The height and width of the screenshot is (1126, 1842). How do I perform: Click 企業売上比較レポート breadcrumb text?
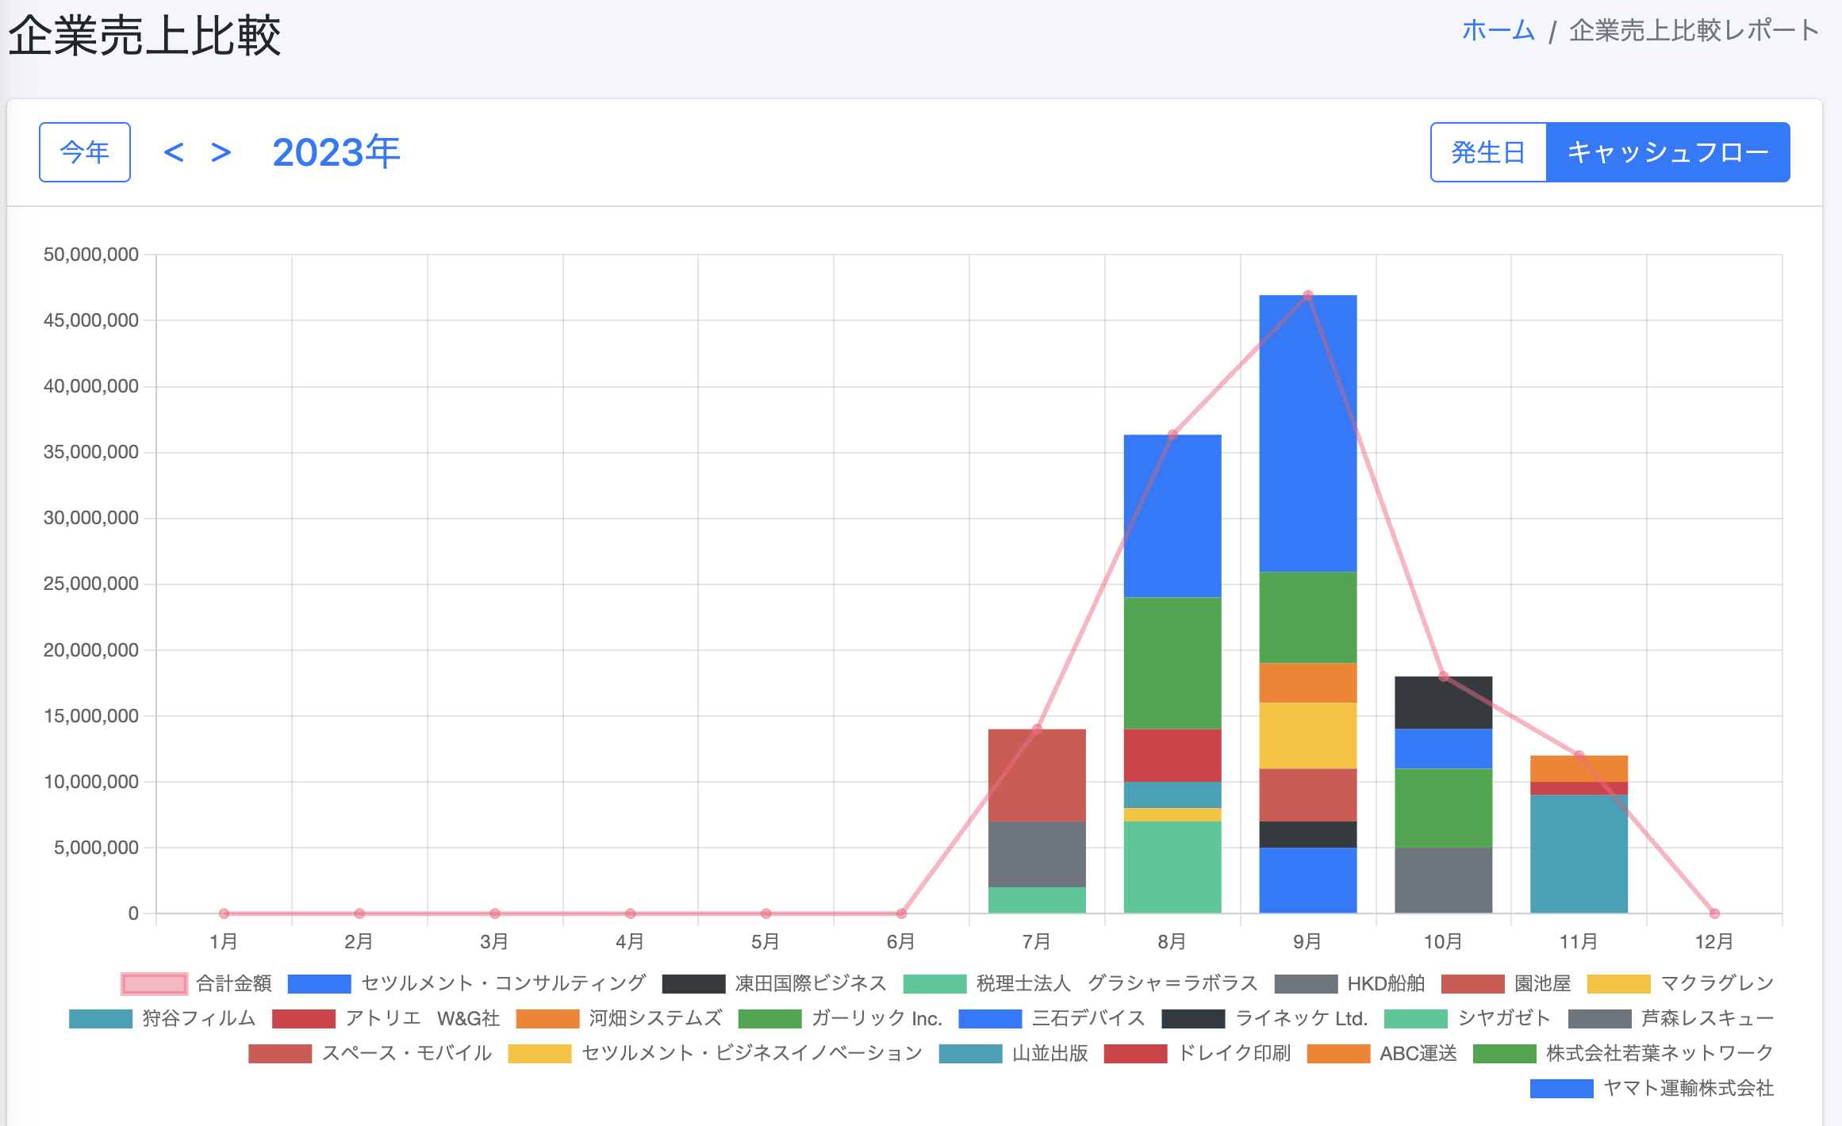[x=1694, y=31]
